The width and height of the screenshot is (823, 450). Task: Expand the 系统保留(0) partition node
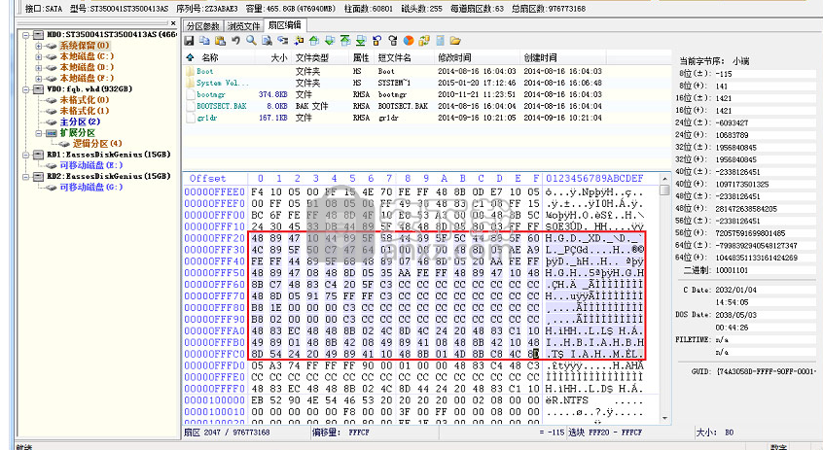(38, 46)
